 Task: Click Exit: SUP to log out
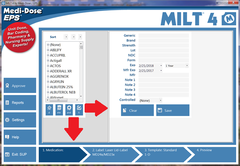(20, 154)
